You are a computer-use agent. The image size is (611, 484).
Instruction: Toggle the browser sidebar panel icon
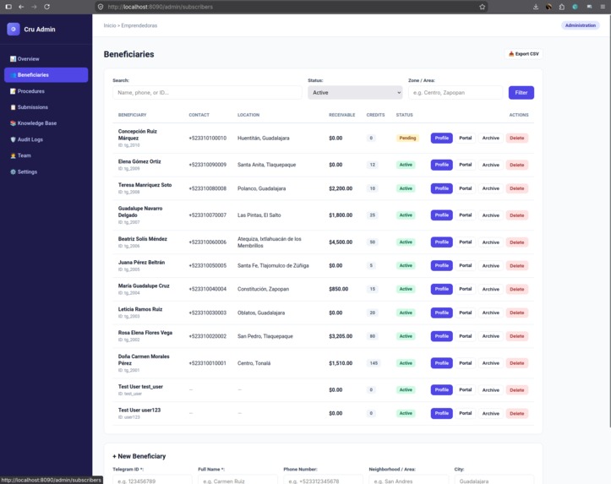coord(8,7)
